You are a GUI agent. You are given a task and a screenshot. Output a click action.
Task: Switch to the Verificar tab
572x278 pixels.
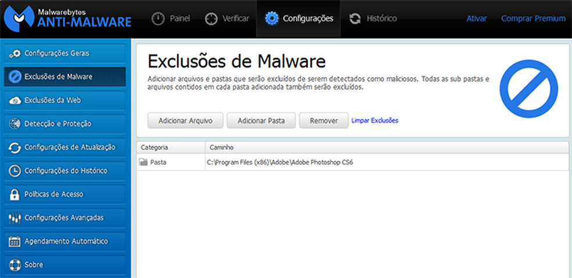pyautogui.click(x=227, y=19)
